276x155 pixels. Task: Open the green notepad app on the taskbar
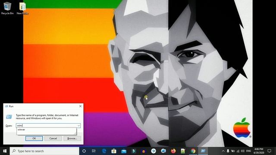click(183, 151)
